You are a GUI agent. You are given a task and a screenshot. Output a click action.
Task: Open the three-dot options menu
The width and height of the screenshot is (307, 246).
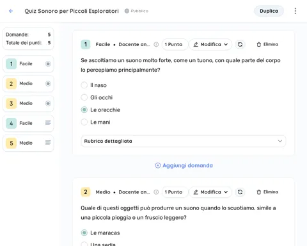(x=295, y=11)
